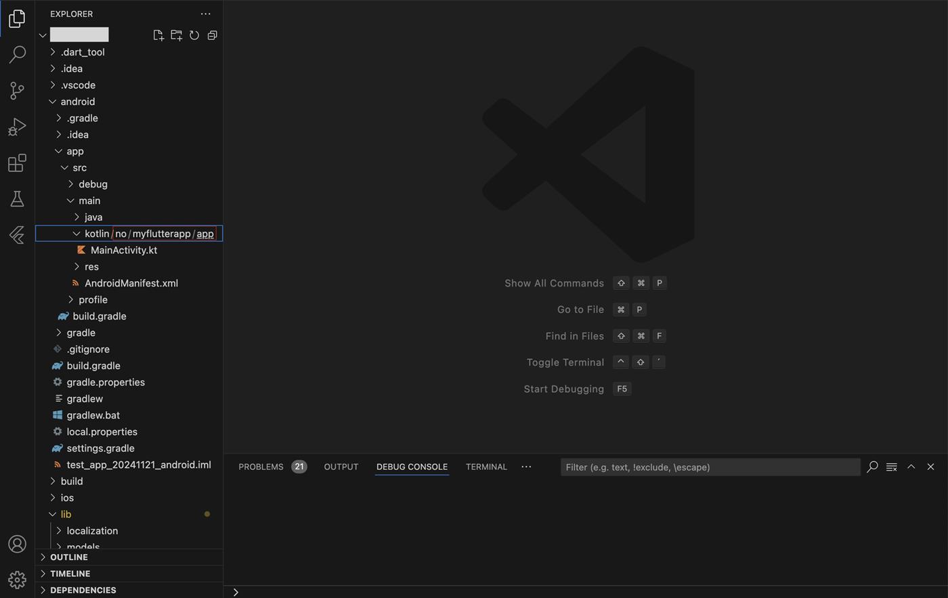The width and height of the screenshot is (948, 598).
Task: Open Explorer views and more actions menu
Action: click(205, 14)
